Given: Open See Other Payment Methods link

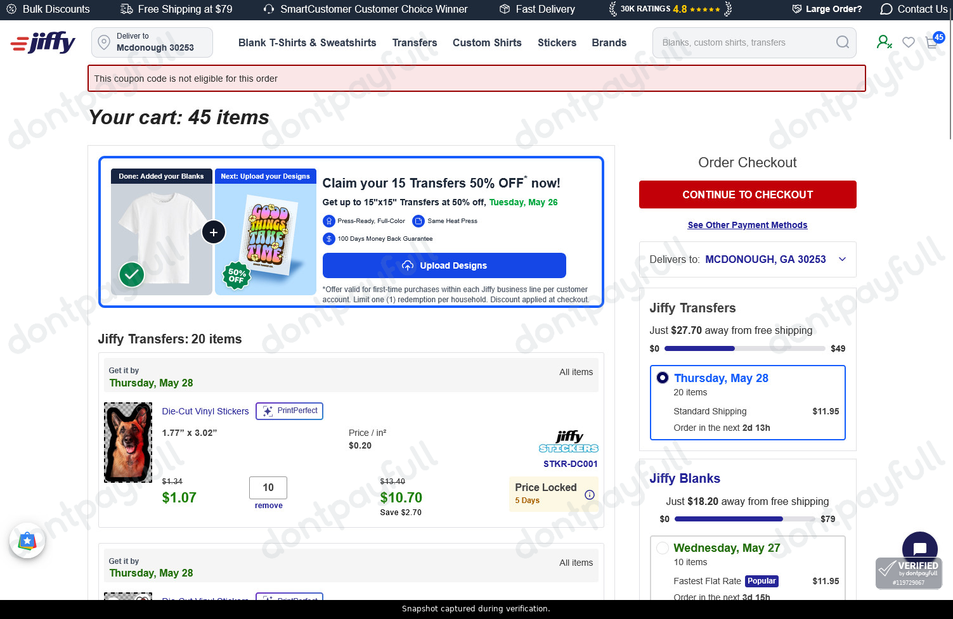Looking at the screenshot, I should [748, 225].
